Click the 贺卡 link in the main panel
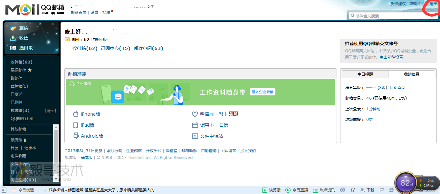The width and height of the screenshot is (440, 194). point(224,114)
